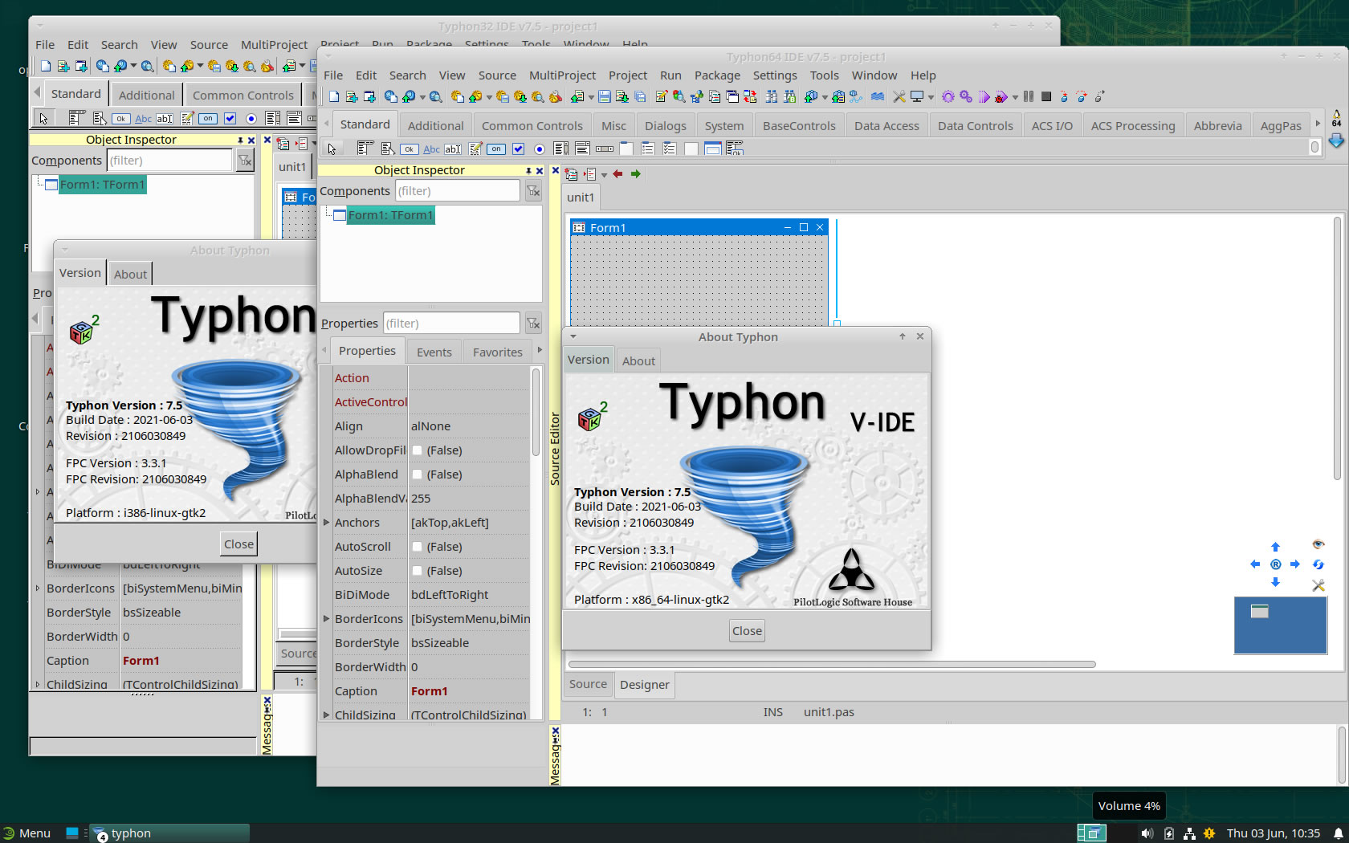
Task: Click the notification bell in system tray
Action: point(1339,833)
